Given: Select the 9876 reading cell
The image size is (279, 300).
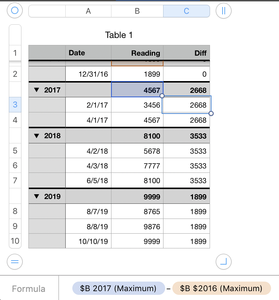Looking at the screenshot, I should click(137, 227).
